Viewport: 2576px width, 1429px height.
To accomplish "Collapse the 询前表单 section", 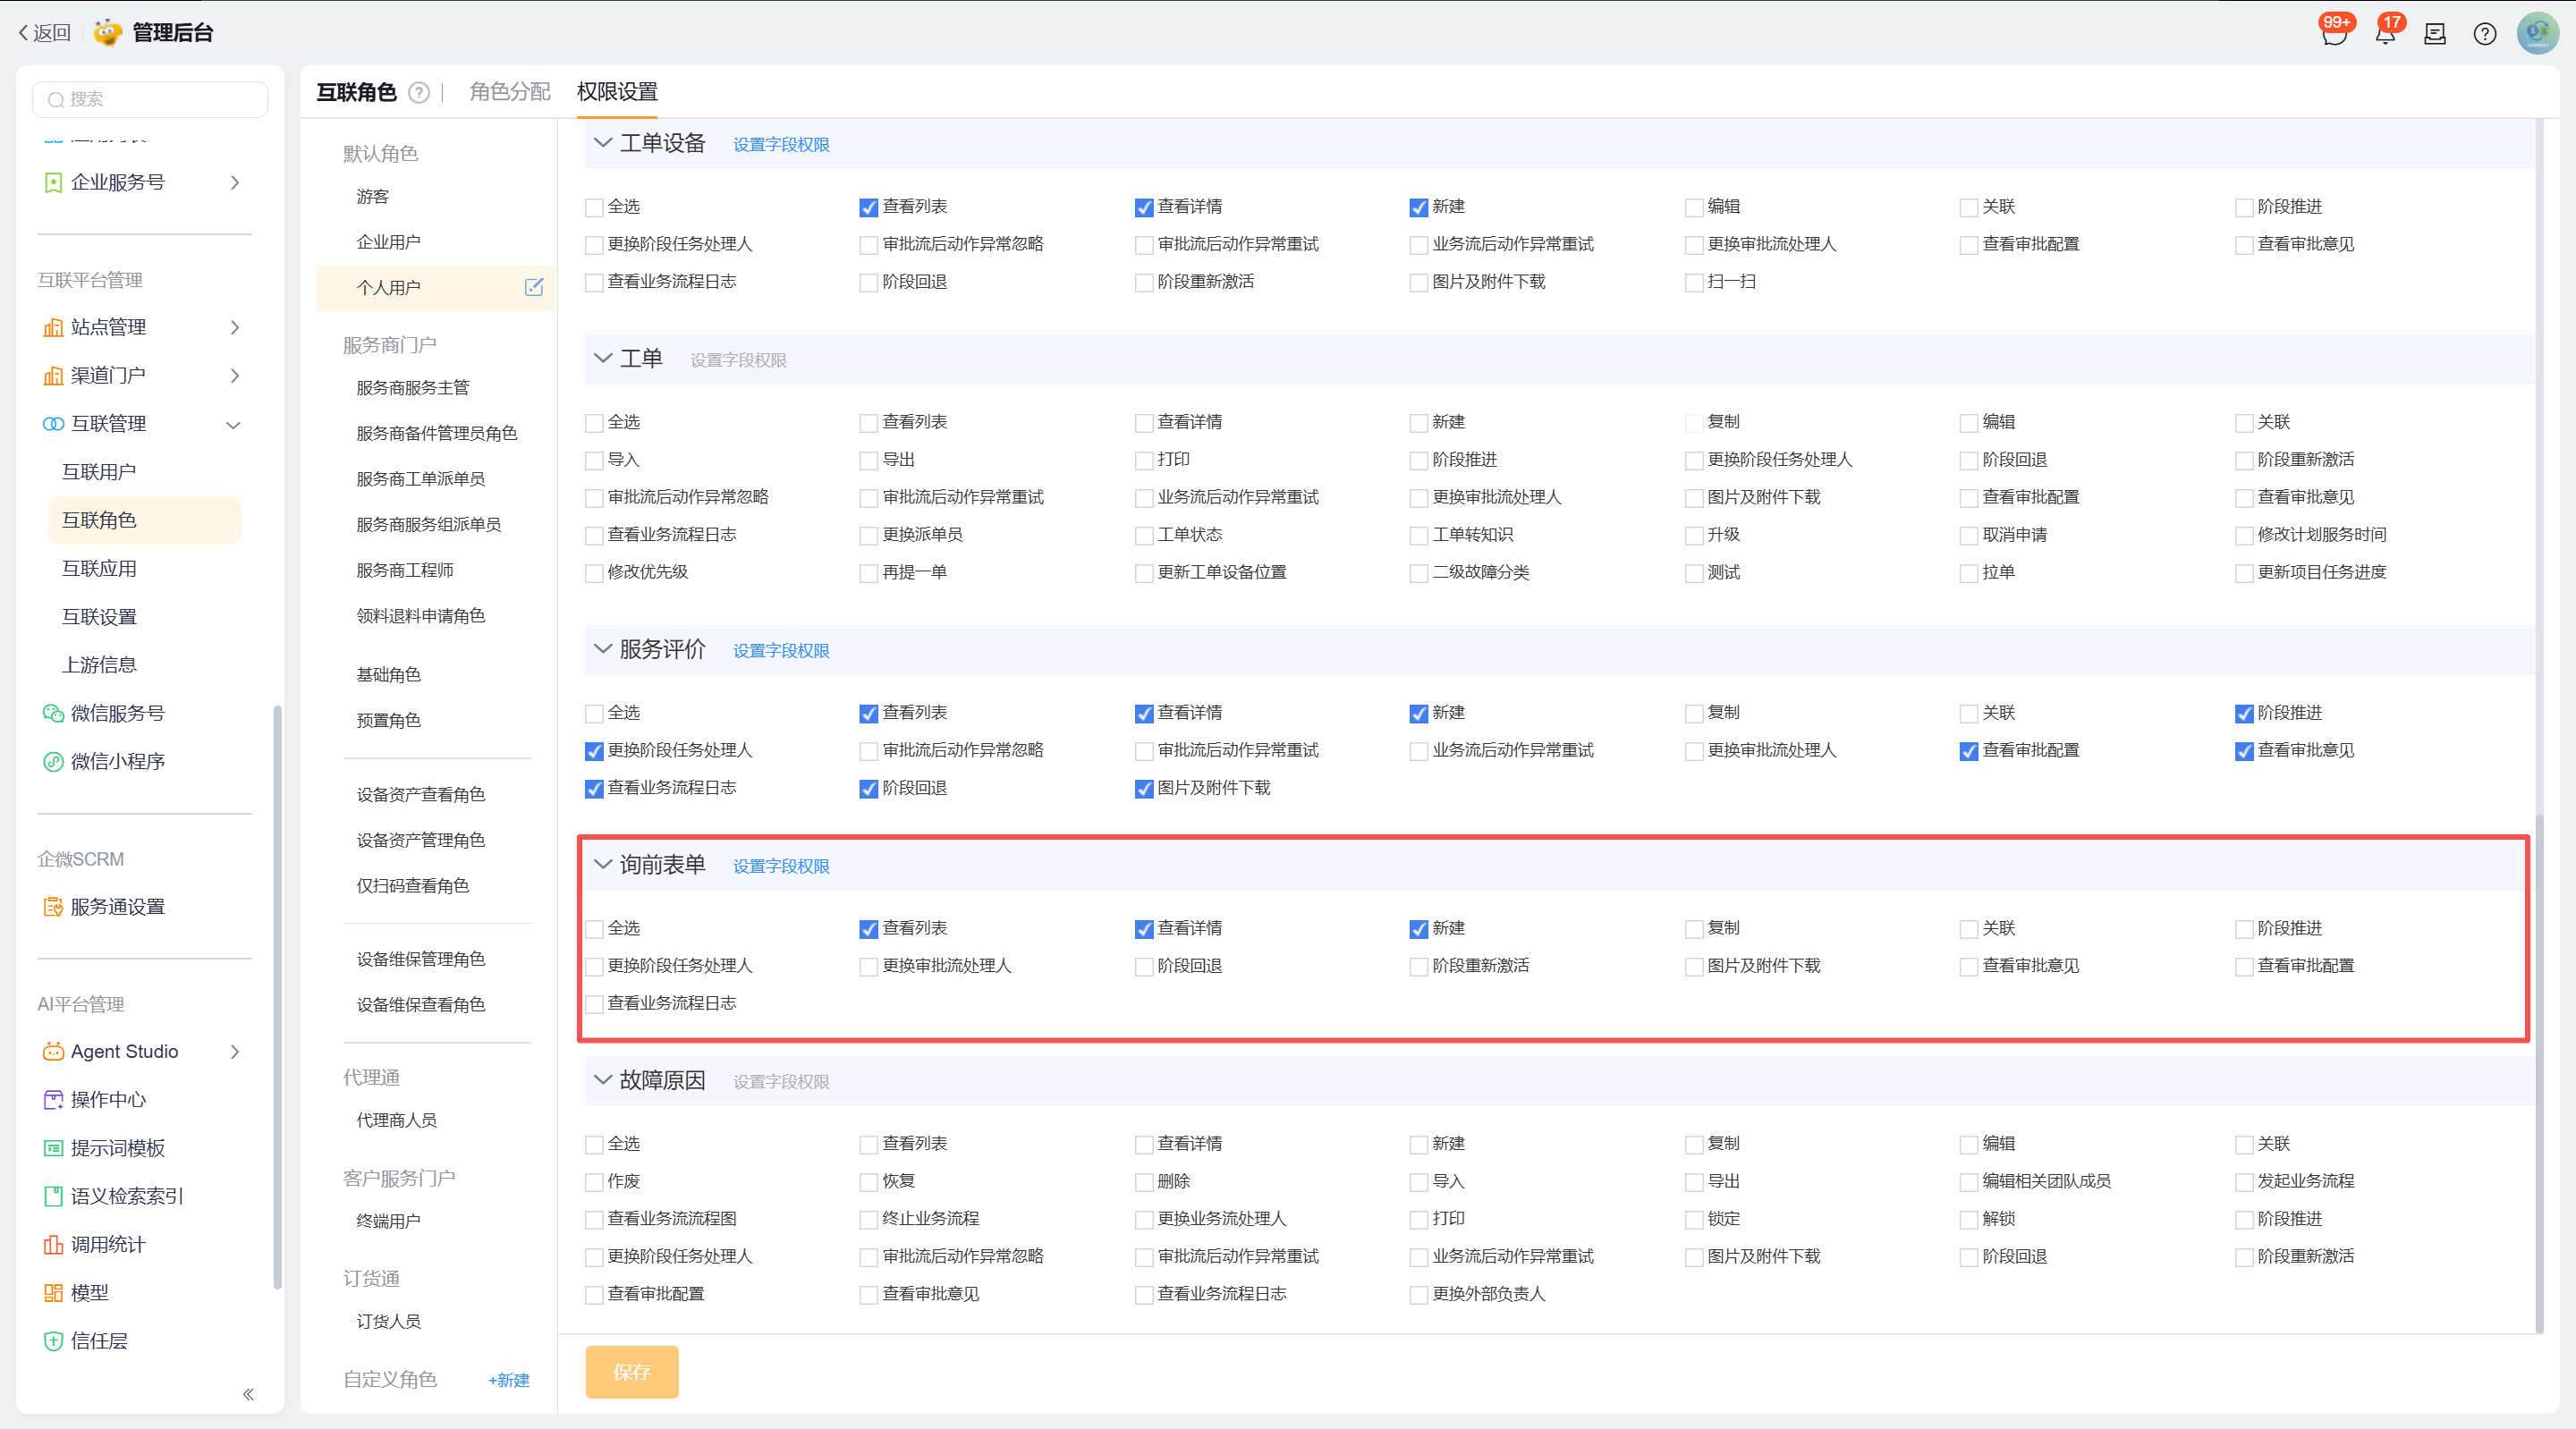I will point(603,864).
